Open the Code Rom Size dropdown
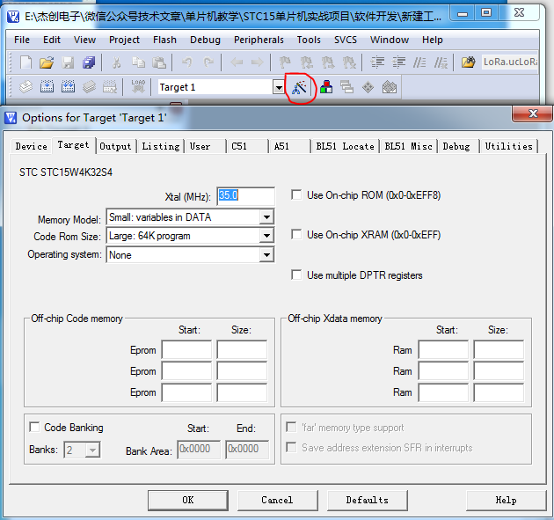The image size is (554, 520). click(x=266, y=236)
